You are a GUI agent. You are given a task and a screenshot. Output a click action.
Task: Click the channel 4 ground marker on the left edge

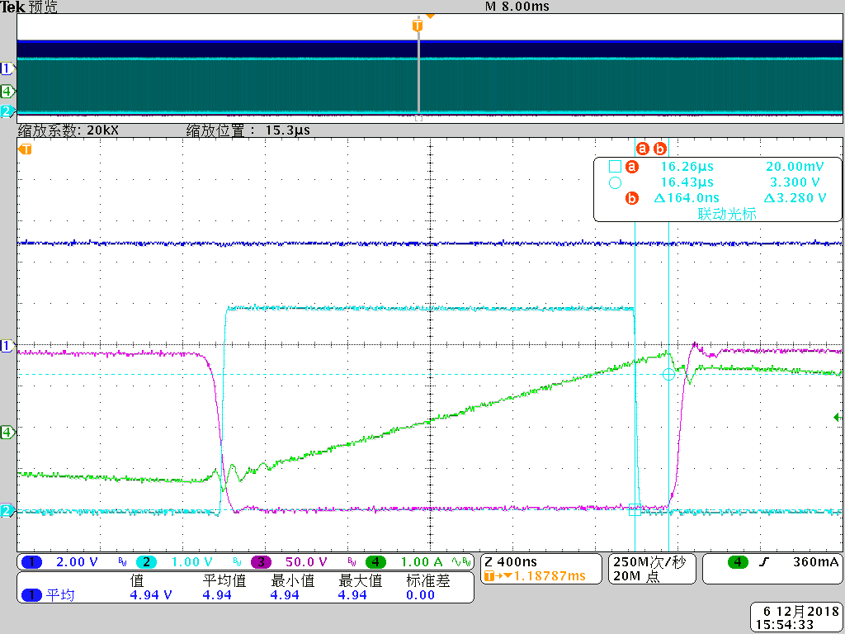pos(7,432)
